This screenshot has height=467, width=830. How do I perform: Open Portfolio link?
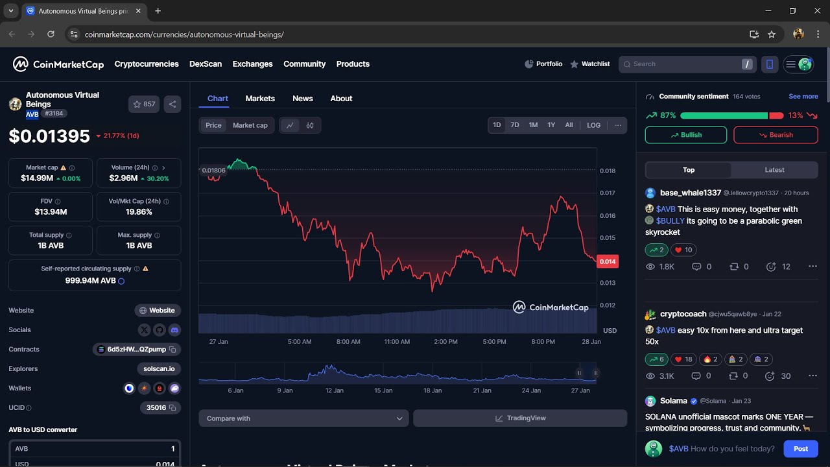(543, 64)
